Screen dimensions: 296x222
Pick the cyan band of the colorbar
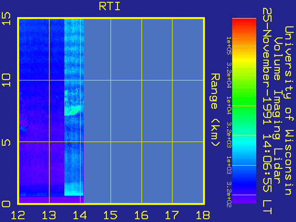(244, 143)
